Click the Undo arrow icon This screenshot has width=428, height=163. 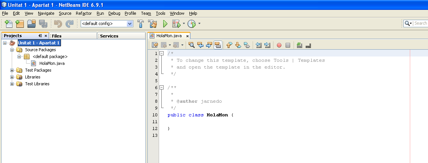tap(58, 24)
